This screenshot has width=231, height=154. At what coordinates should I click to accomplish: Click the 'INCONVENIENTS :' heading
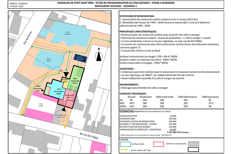(x=129, y=85)
